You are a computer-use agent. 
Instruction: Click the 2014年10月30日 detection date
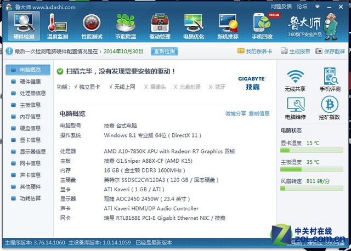tap(123, 51)
